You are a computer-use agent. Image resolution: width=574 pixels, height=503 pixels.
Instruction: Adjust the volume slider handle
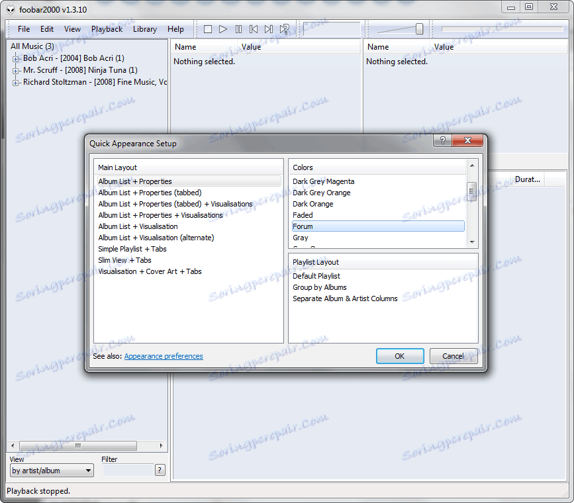pos(420,29)
